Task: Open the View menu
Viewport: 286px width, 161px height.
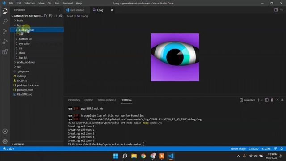Action: [42, 3]
